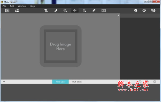
Task: Open the Help menu
Action: [x=32, y=6]
